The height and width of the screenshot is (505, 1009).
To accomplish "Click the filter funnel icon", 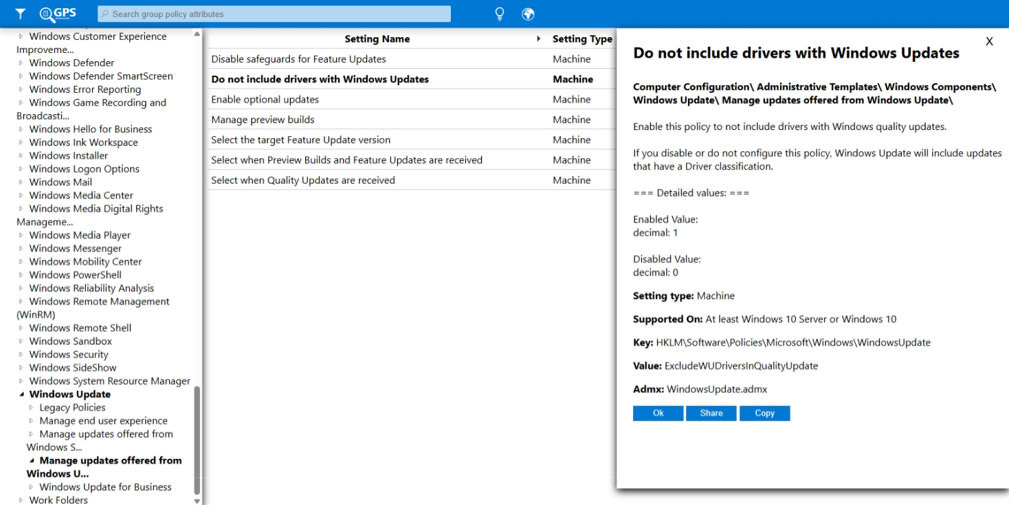I will tap(21, 14).
